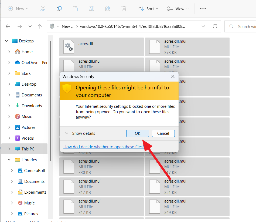
Task: Click the search magnifier icon
Action: [x=231, y=26]
